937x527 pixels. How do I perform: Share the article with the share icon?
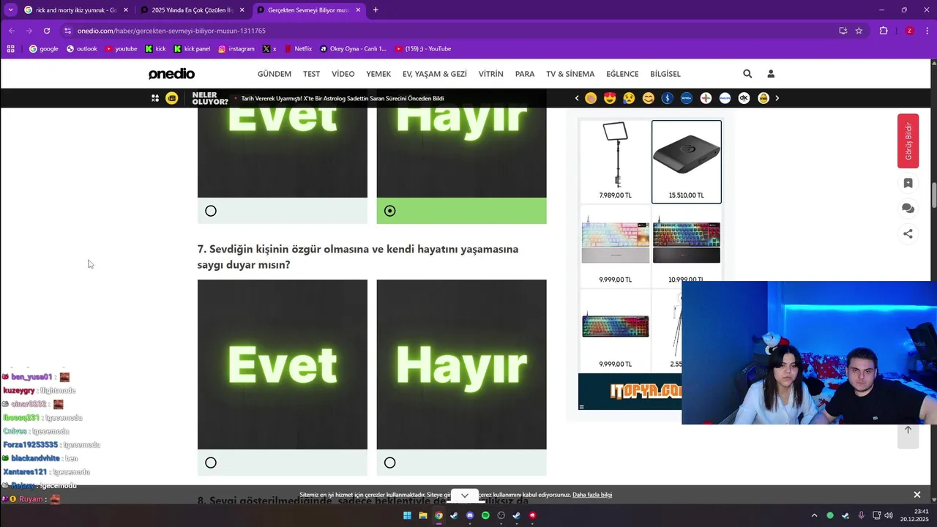click(x=908, y=234)
